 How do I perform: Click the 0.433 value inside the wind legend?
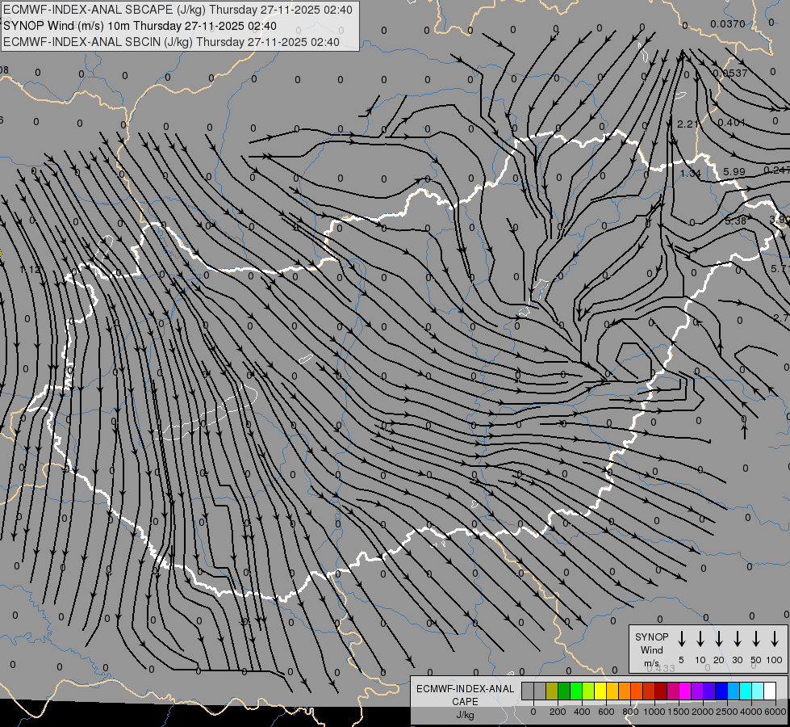(661, 669)
